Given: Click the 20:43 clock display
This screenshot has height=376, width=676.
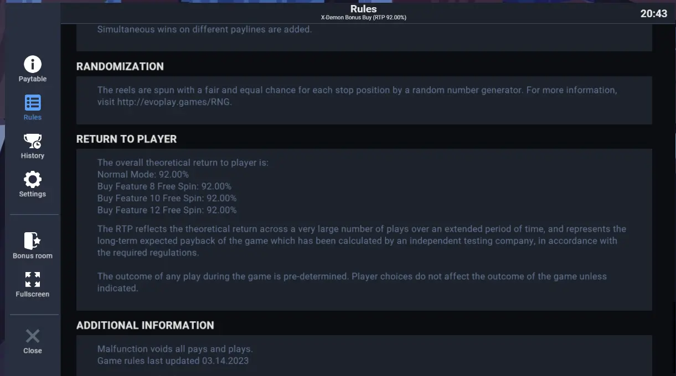Looking at the screenshot, I should coord(654,14).
